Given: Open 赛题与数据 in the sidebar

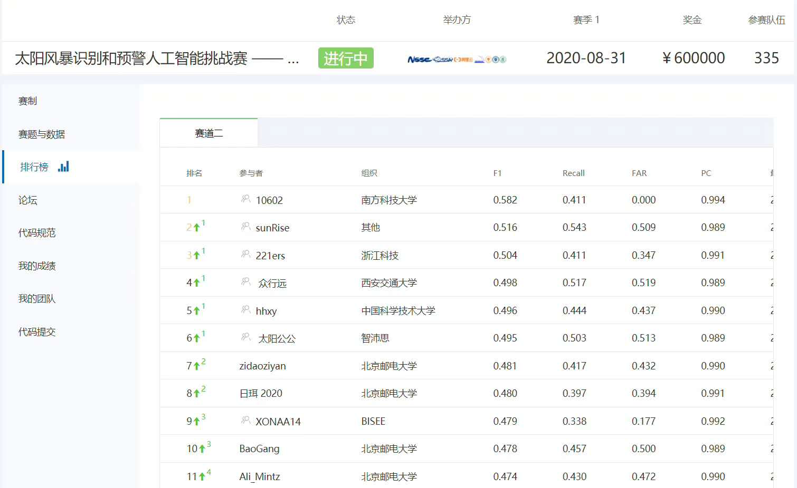Looking at the screenshot, I should pyautogui.click(x=41, y=134).
